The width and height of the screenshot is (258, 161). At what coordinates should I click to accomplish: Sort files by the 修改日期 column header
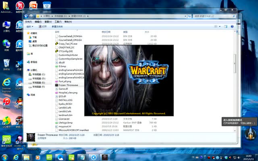(106, 31)
